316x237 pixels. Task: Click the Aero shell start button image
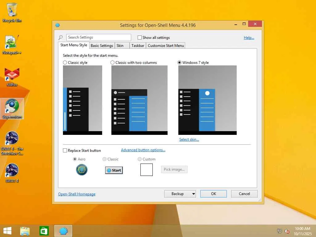click(x=81, y=170)
